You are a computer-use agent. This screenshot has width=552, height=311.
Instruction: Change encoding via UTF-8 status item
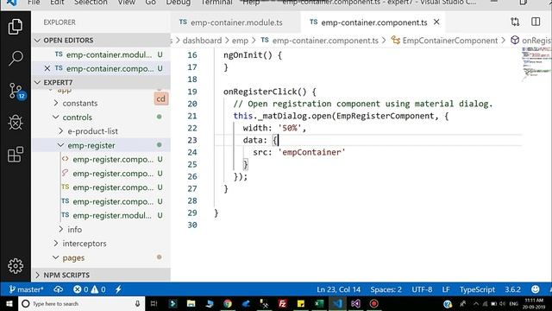click(x=422, y=289)
